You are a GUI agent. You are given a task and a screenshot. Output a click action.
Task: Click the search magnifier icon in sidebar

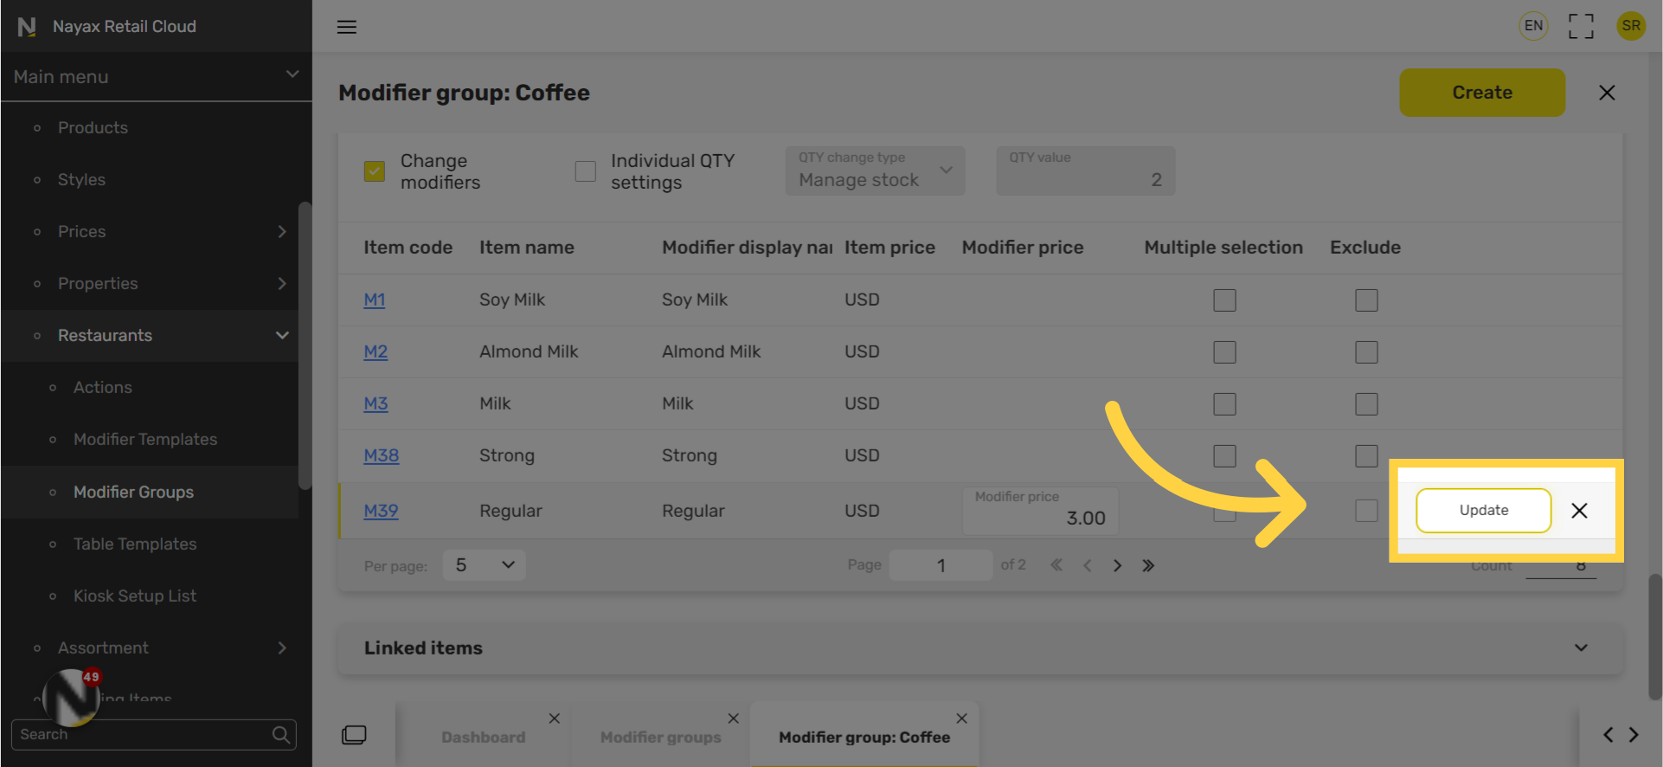[x=281, y=734]
